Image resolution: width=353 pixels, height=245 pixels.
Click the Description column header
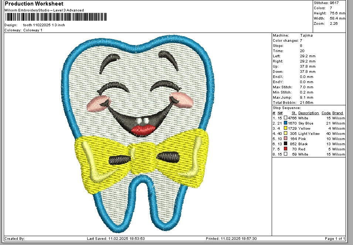click(308, 113)
